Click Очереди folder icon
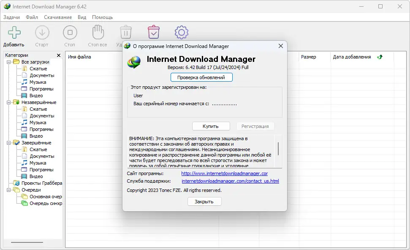 [16, 190]
